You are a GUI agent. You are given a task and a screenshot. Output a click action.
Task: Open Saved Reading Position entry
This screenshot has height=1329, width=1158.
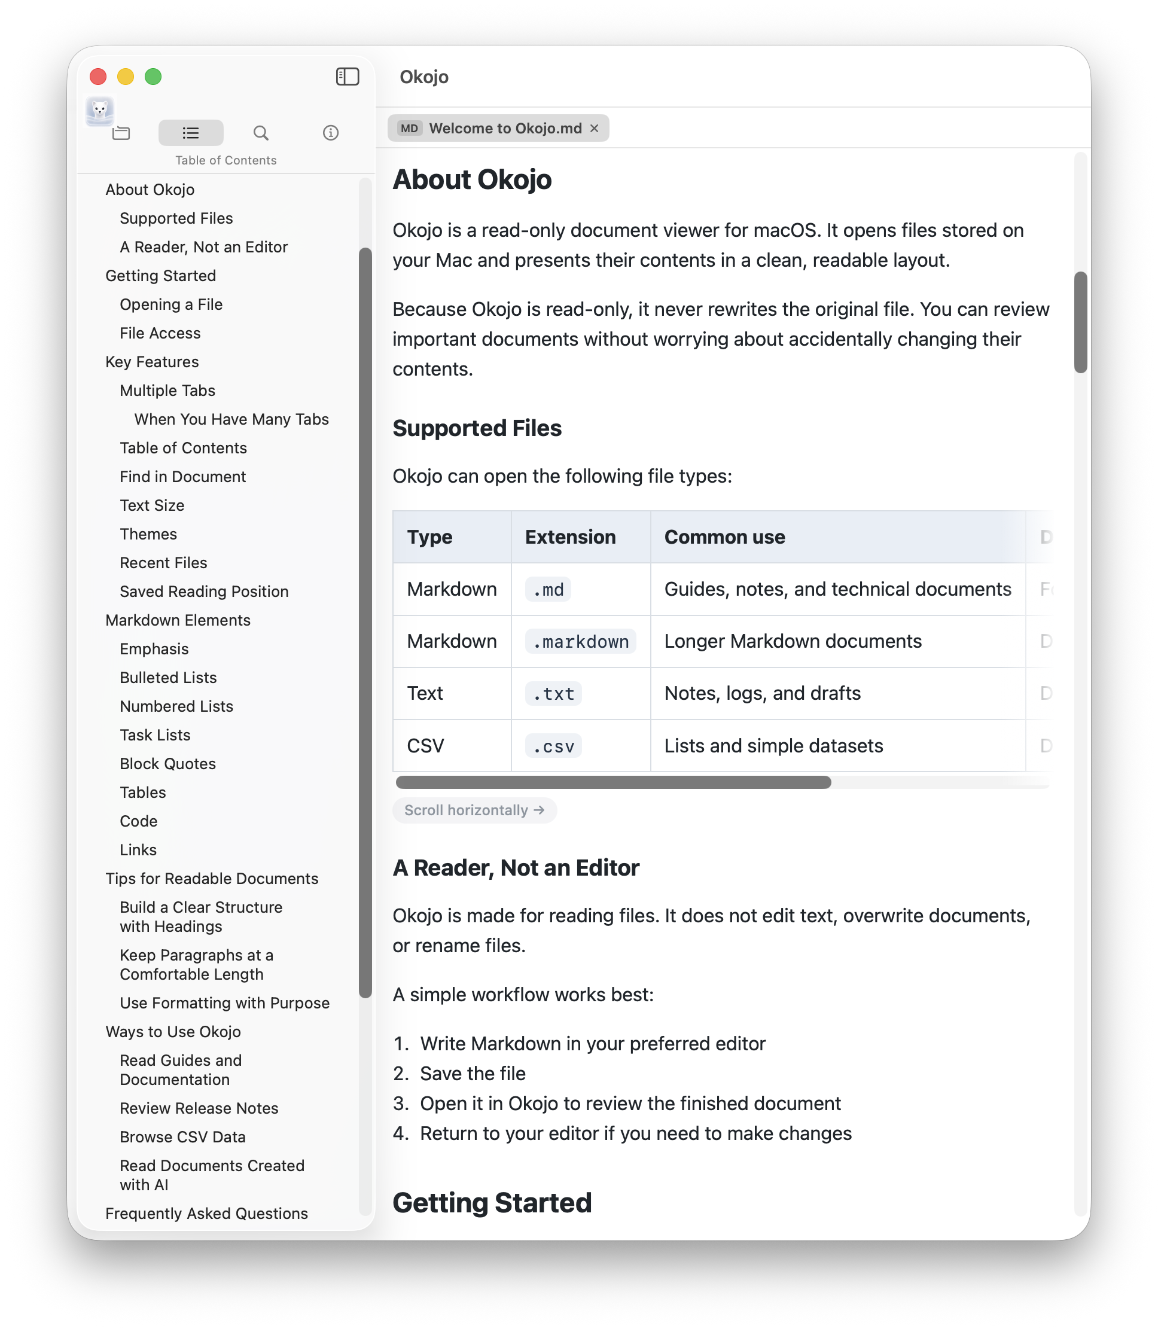click(x=204, y=592)
